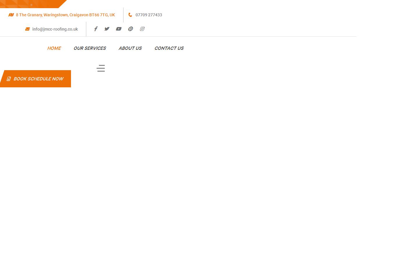The width and height of the screenshot is (419, 262).
Task: Select the ABOUT US menu item
Action: pos(130,48)
